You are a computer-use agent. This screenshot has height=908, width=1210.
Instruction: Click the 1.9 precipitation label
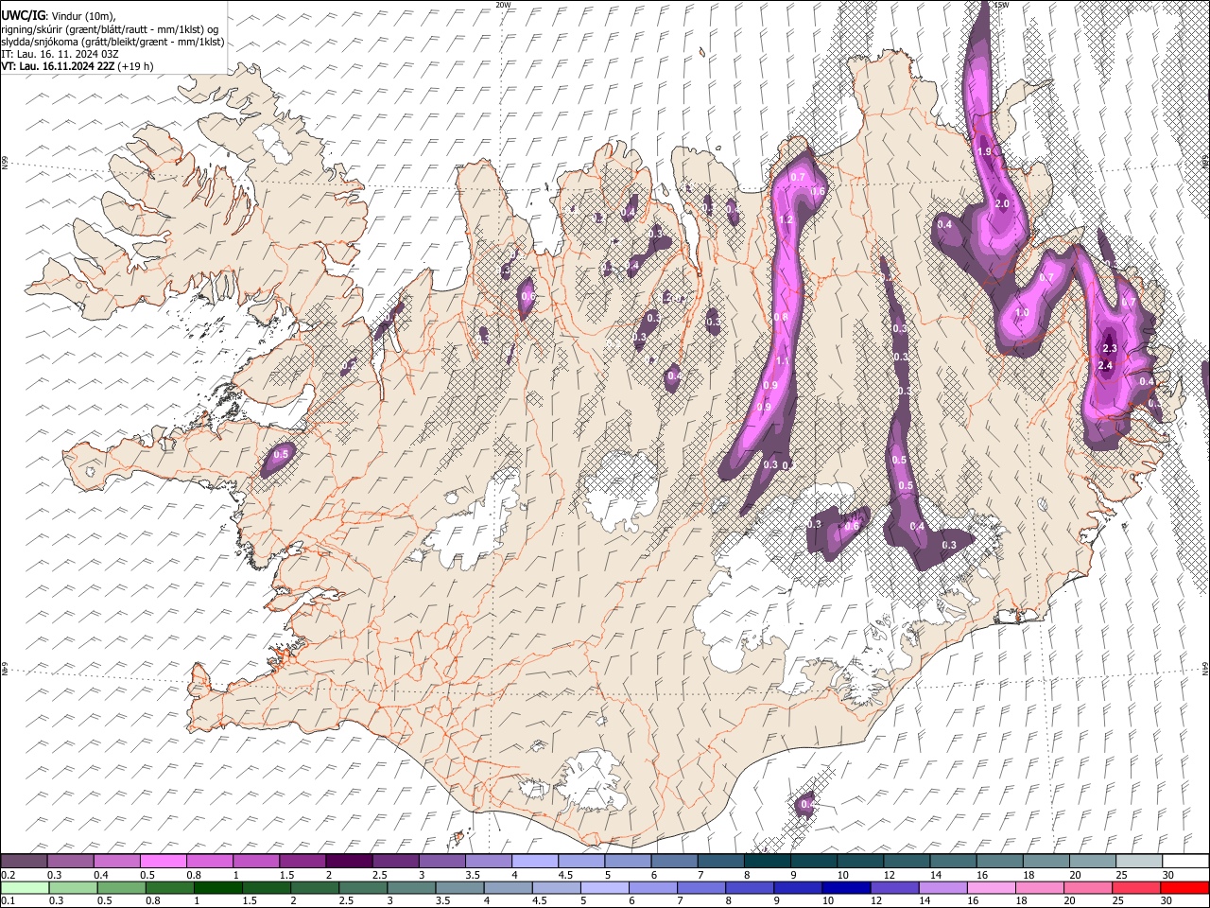tap(984, 151)
